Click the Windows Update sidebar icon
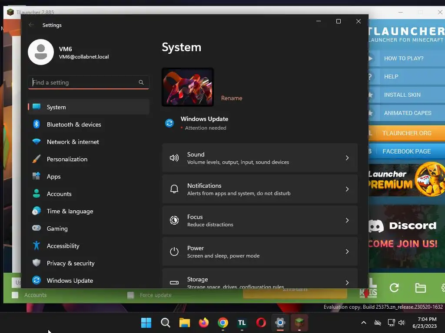Image resolution: width=445 pixels, height=333 pixels. (x=37, y=280)
